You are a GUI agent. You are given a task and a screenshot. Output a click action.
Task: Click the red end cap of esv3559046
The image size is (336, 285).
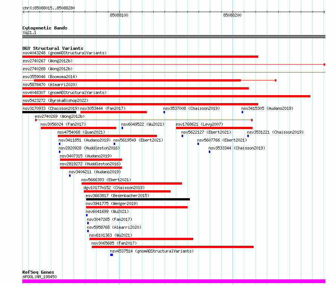276,80
